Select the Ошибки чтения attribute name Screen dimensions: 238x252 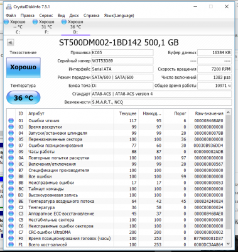[x=44, y=121]
